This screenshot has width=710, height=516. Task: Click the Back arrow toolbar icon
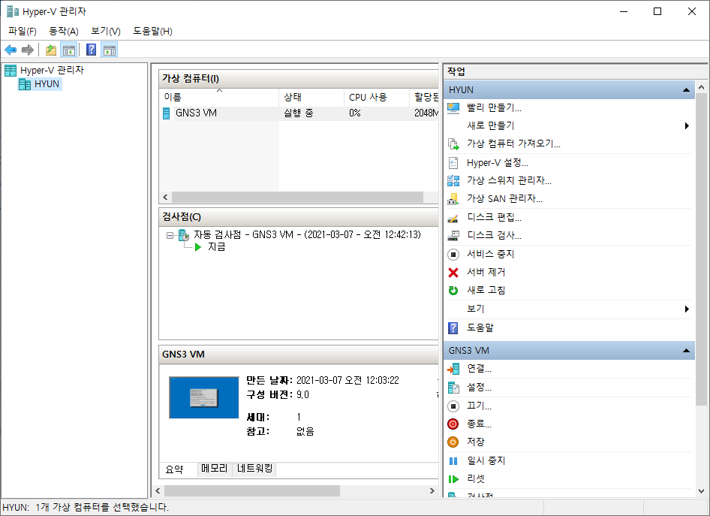[11, 50]
